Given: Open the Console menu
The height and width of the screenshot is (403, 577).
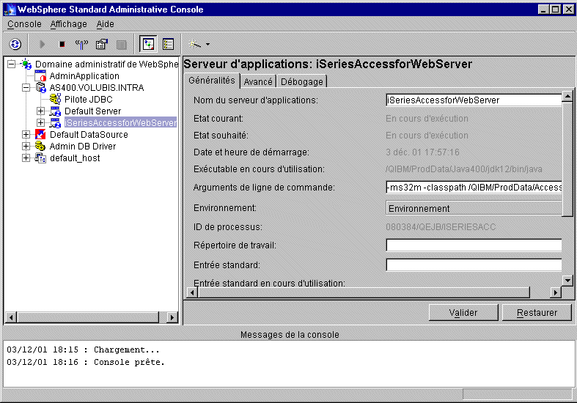Looking at the screenshot, I should 24,24.
